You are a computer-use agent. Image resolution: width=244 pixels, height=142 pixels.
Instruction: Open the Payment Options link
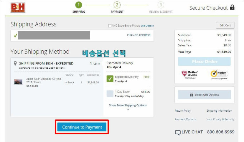185,119
